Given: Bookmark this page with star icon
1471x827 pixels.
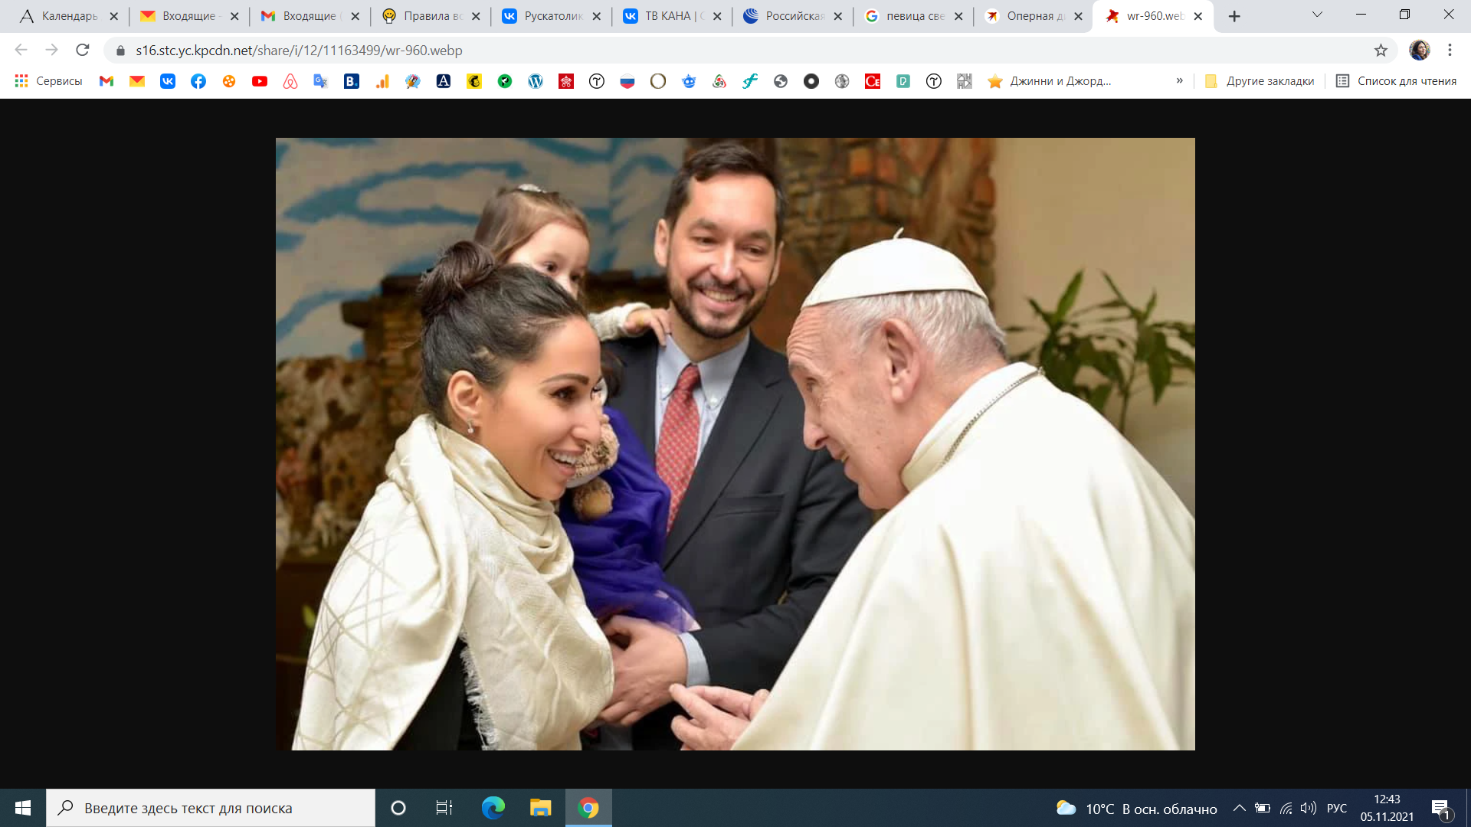Looking at the screenshot, I should [x=1381, y=51].
